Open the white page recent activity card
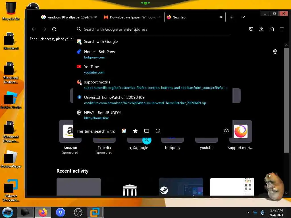 tap(232, 186)
